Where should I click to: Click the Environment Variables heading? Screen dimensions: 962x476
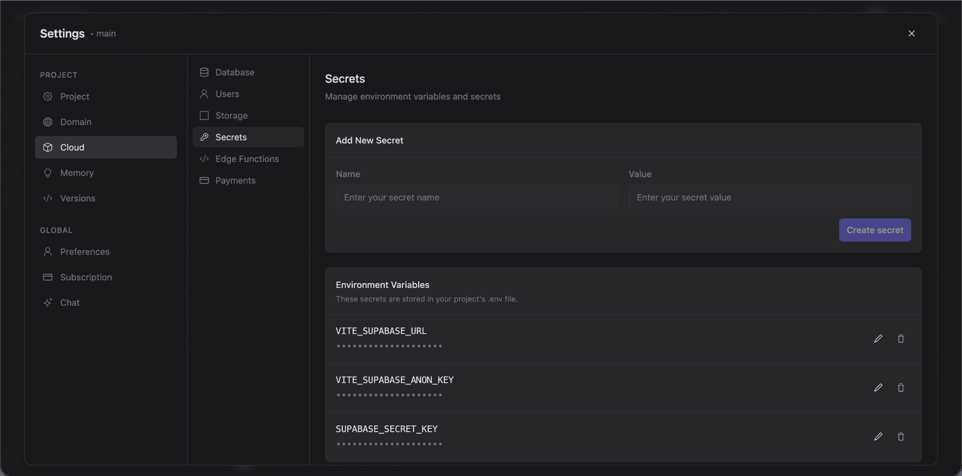383,285
